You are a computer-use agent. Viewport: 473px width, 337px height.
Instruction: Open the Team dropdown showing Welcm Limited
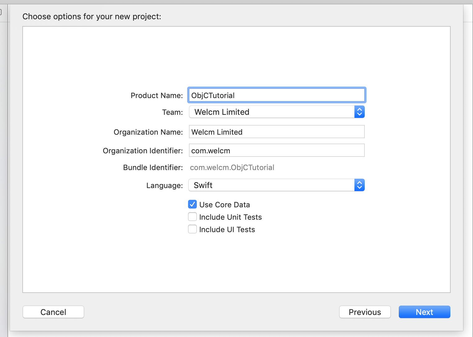coord(272,112)
